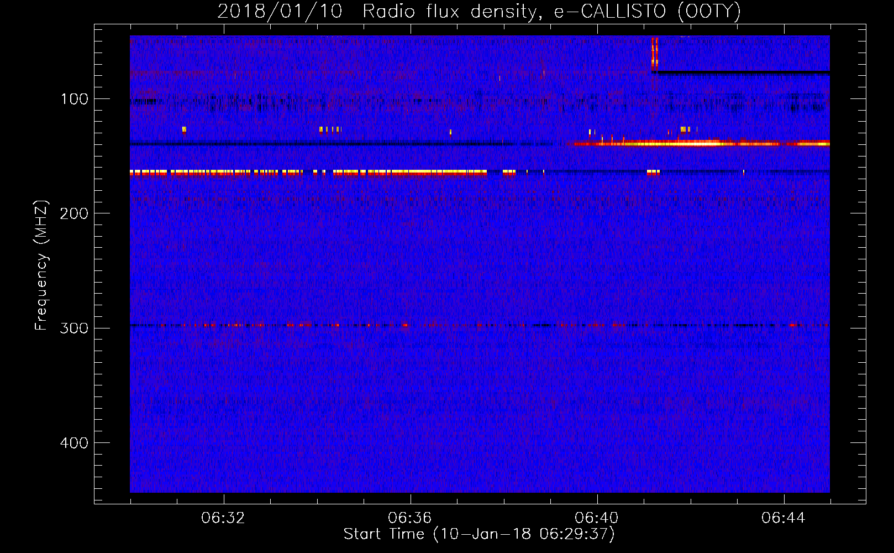This screenshot has width=894, height=553.
Task: Click the '200' frequency tick label
Action: pos(74,213)
